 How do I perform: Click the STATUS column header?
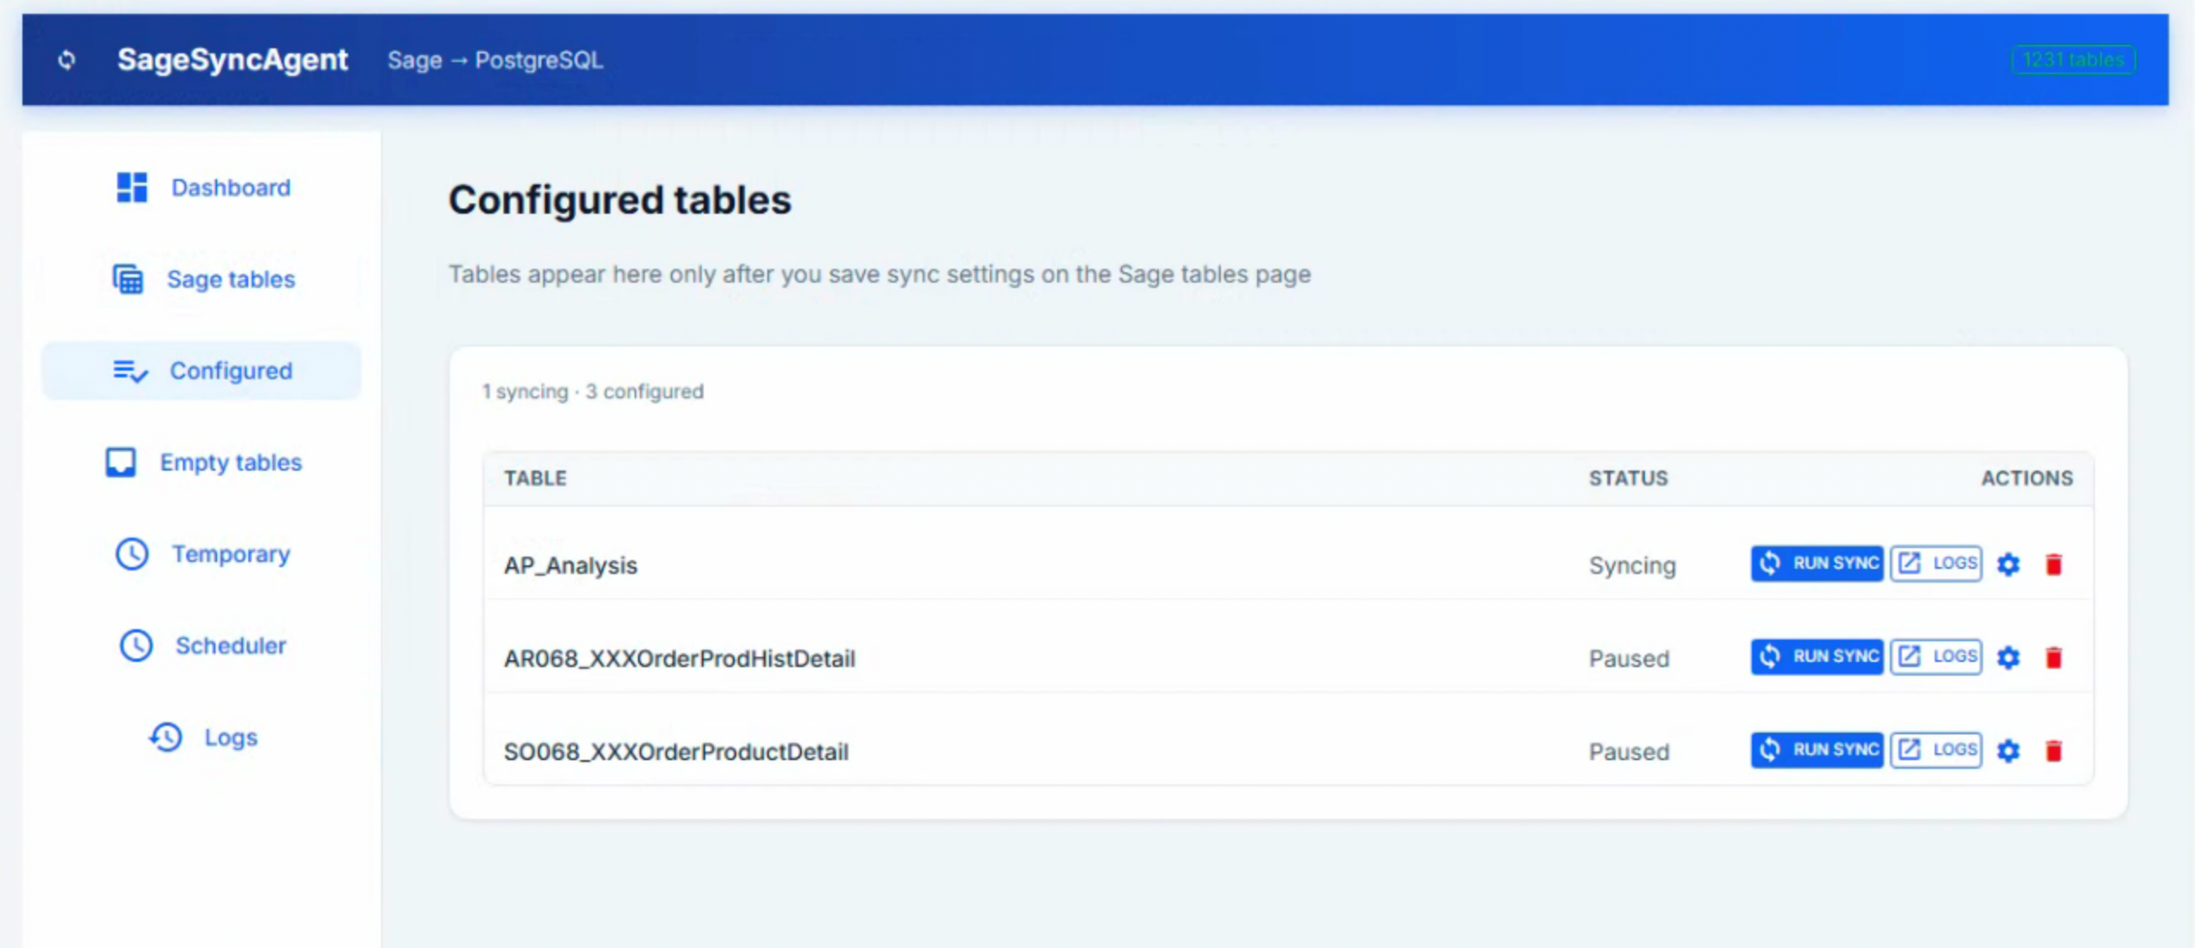tap(1629, 478)
